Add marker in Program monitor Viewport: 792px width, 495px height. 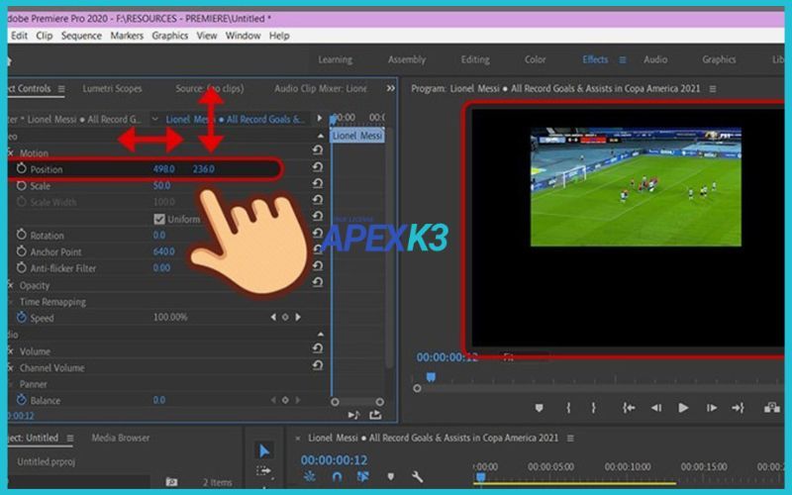(x=539, y=408)
